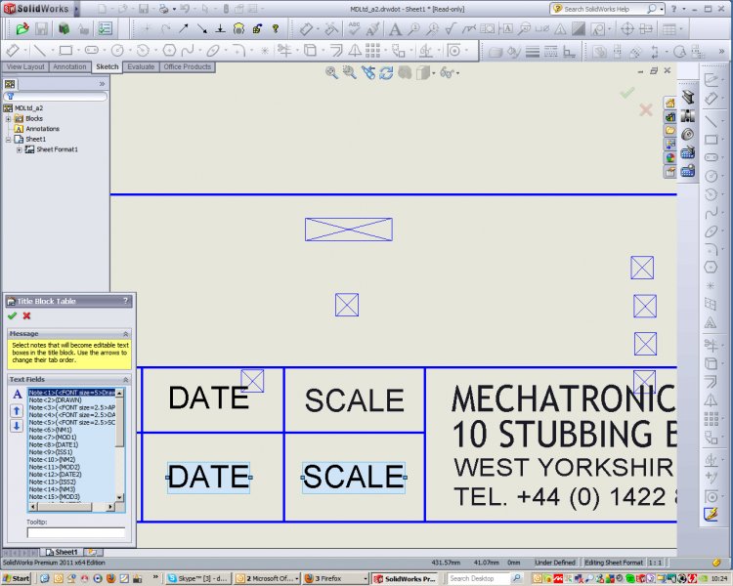Cancel the Title Block Table with red X
The width and height of the screenshot is (733, 586).
point(26,315)
